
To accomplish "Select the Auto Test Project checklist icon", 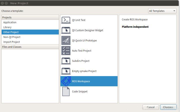I will 66,51.
